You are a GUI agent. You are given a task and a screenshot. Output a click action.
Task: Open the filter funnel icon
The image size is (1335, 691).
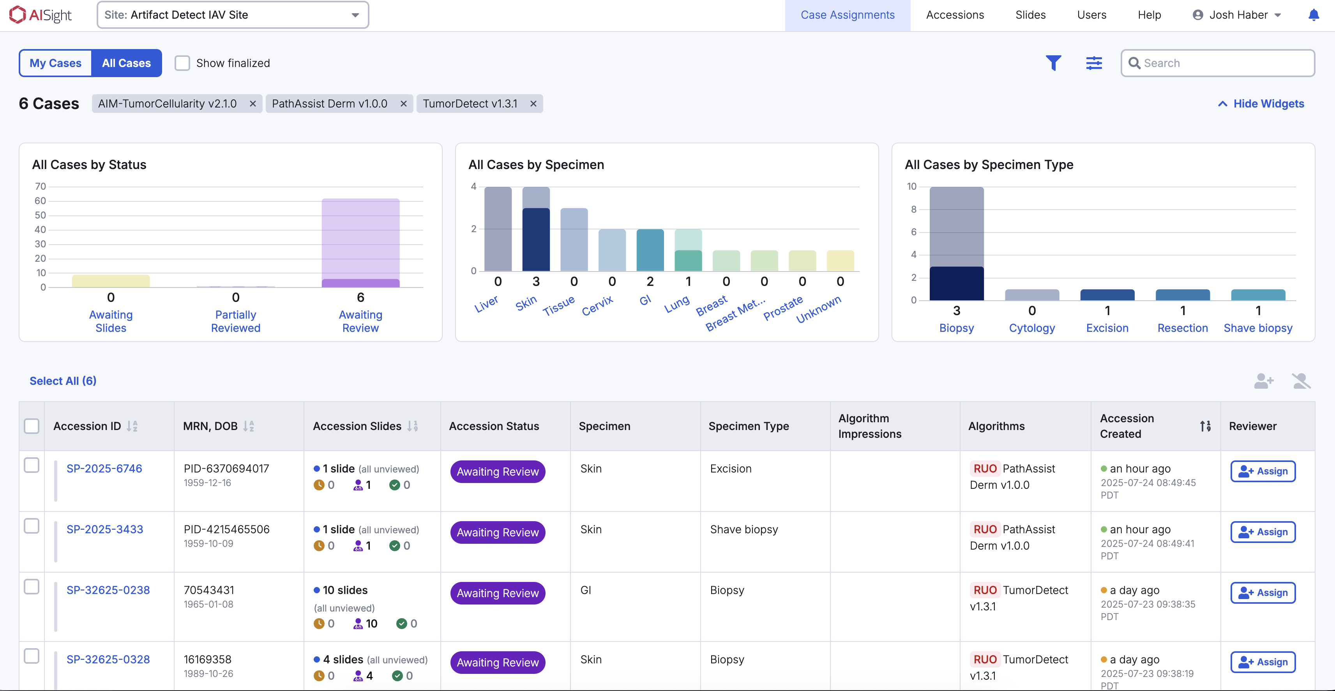point(1054,63)
